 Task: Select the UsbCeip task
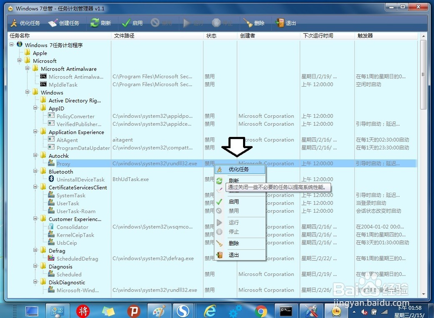pyautogui.click(x=67, y=243)
